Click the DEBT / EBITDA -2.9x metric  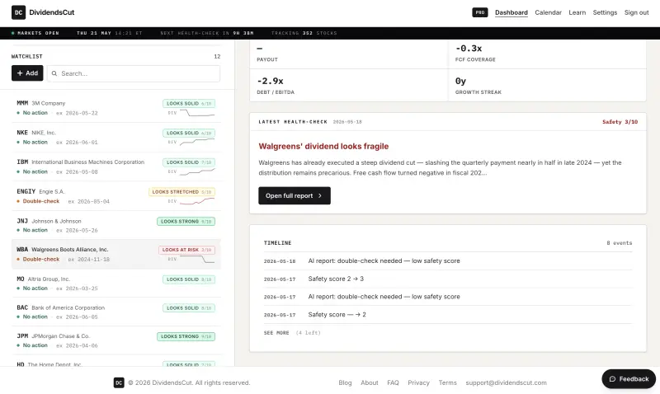(349, 86)
